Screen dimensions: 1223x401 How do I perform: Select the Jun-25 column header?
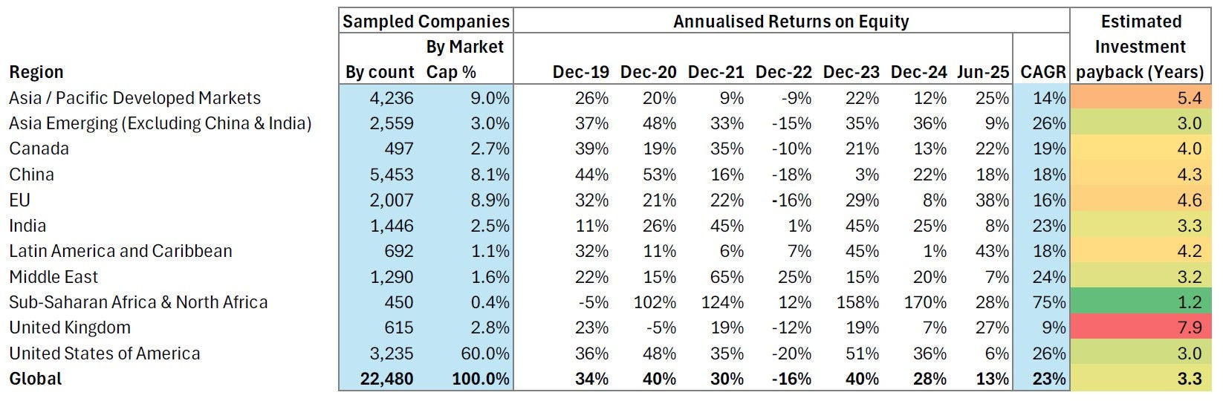[983, 72]
